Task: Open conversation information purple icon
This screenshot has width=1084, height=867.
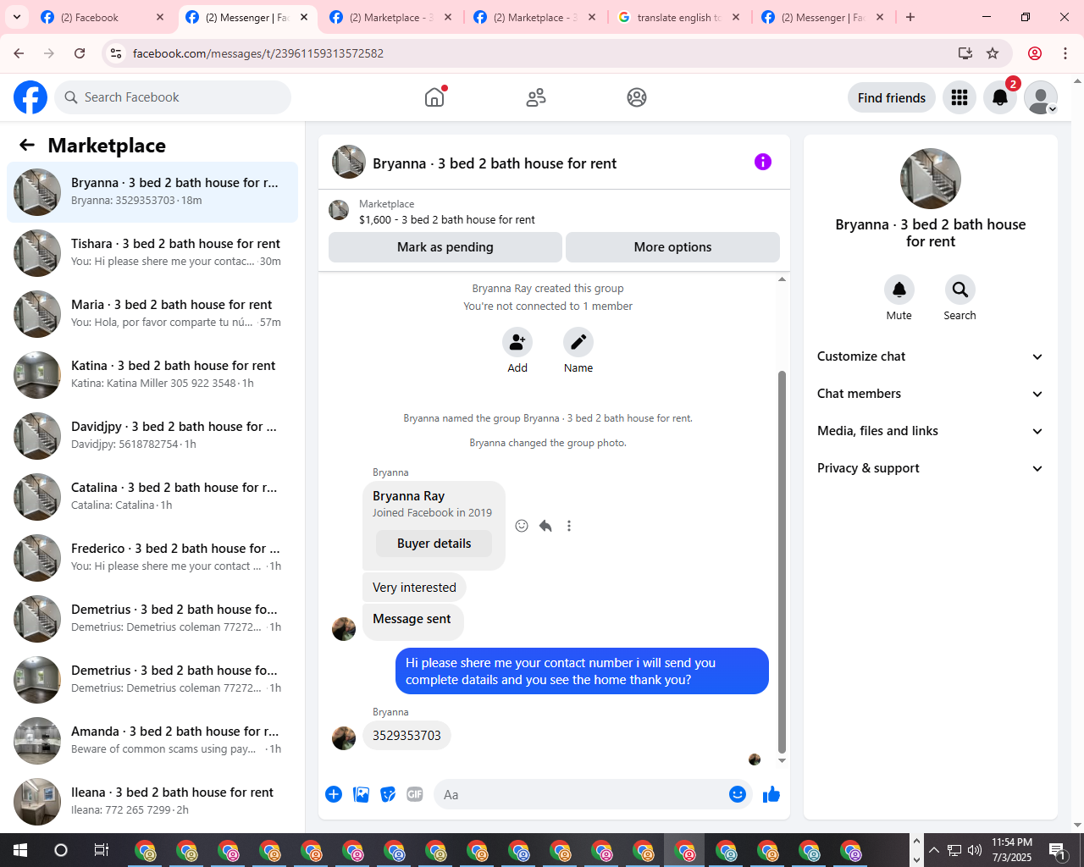Action: tap(763, 162)
